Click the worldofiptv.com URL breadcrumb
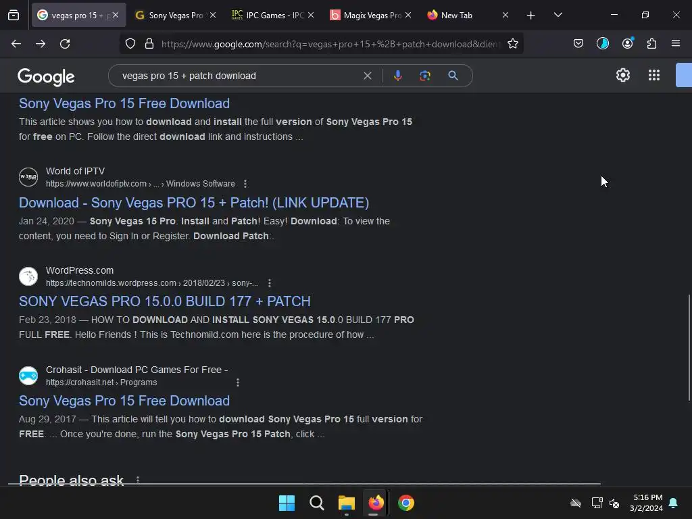Screen dimensions: 692x519 pos(141,184)
